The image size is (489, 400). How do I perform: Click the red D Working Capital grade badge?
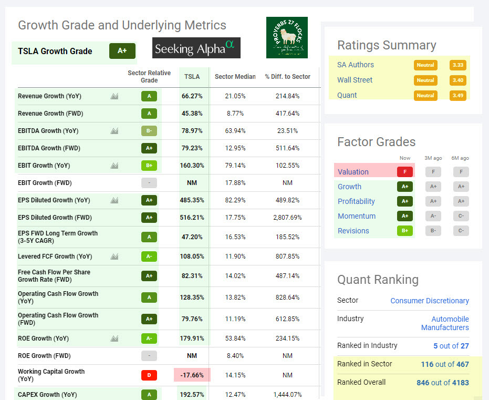149,375
